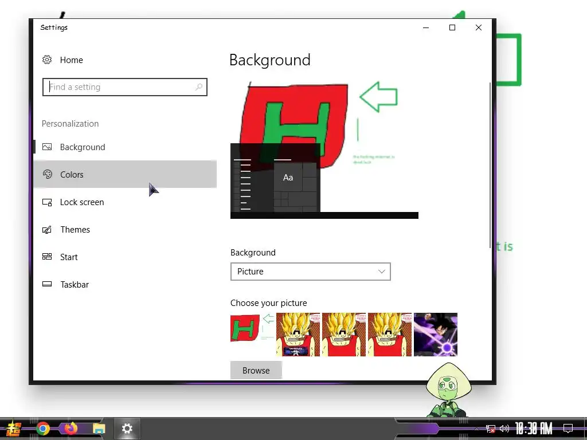Open Themes settings
Screen dimensions: 587x440
pyautogui.click(x=125, y=229)
